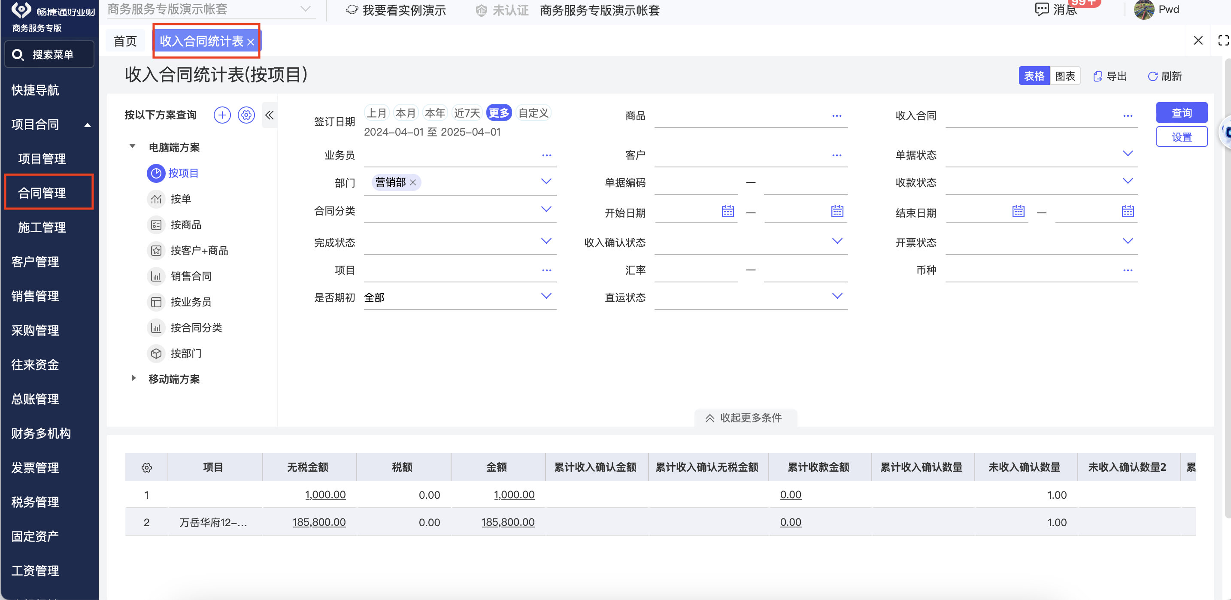The width and height of the screenshot is (1231, 600).
Task: Open the second 开始日期 calendar picker
Action: pos(837,211)
